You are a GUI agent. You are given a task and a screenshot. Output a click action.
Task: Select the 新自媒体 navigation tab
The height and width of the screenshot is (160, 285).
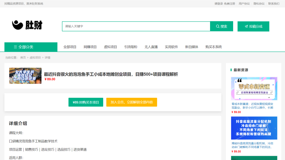[x=192, y=47]
